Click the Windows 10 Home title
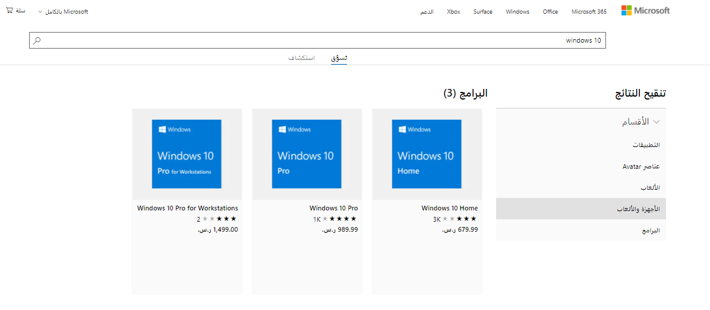 (x=450, y=208)
